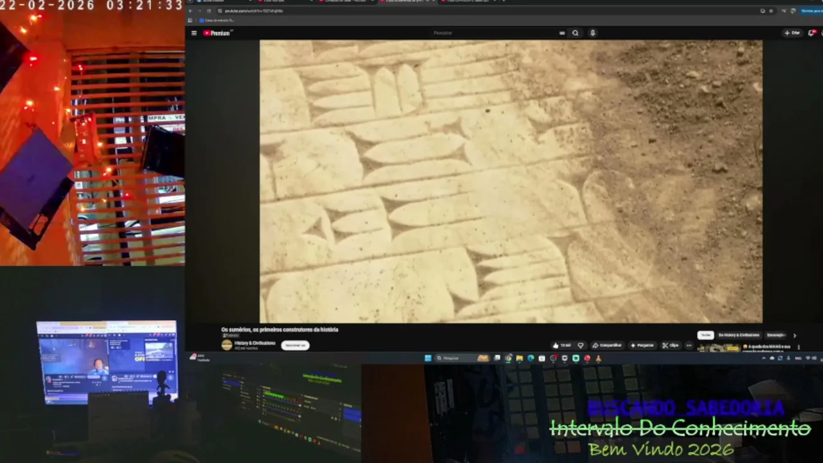Viewport: 823px width, 463px height.
Task: Like the video with thumbs up
Action: tap(561, 345)
